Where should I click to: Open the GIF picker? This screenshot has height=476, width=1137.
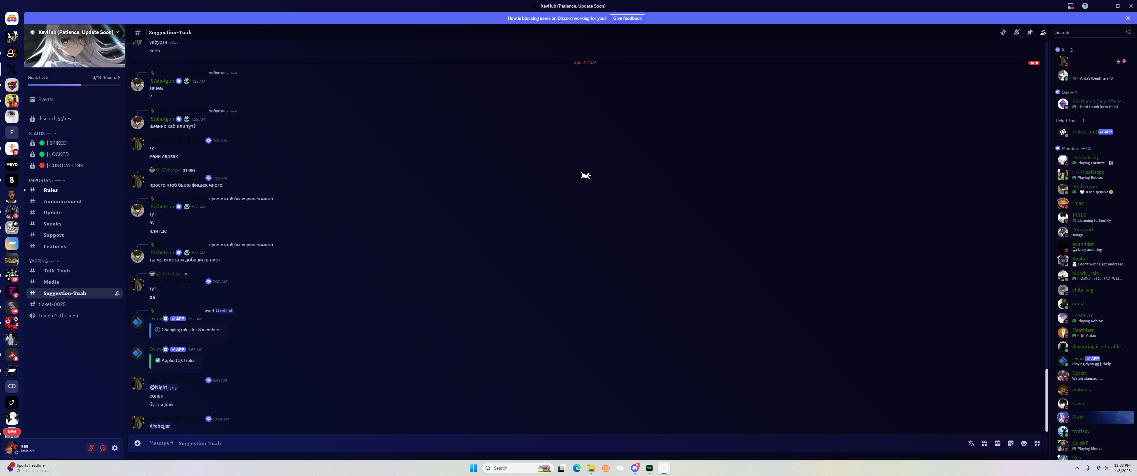[997, 443]
